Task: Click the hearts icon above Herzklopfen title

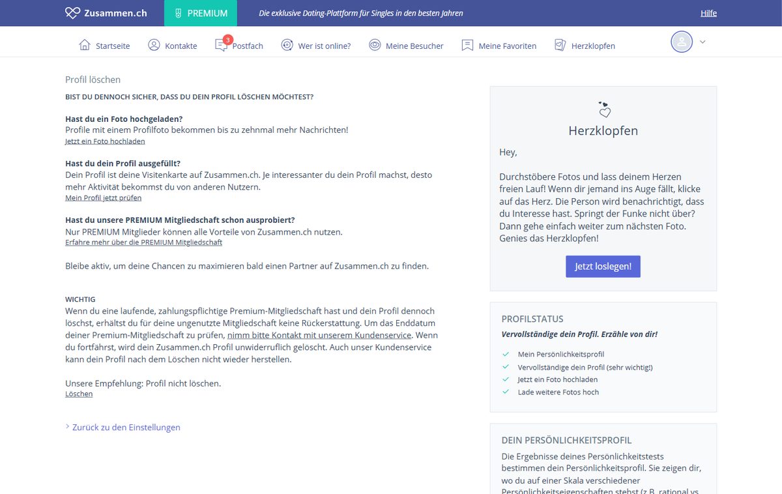Action: click(604, 109)
